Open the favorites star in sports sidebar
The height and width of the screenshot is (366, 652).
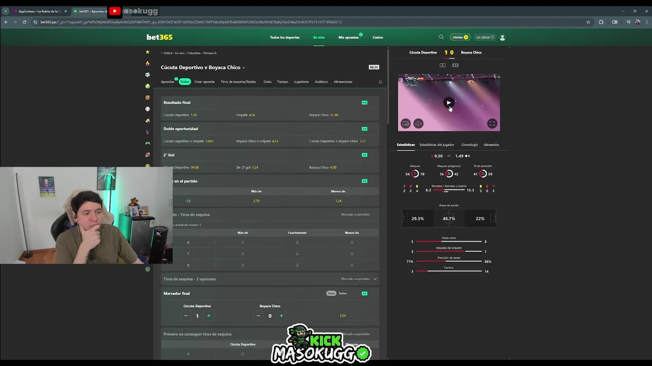[x=148, y=52]
